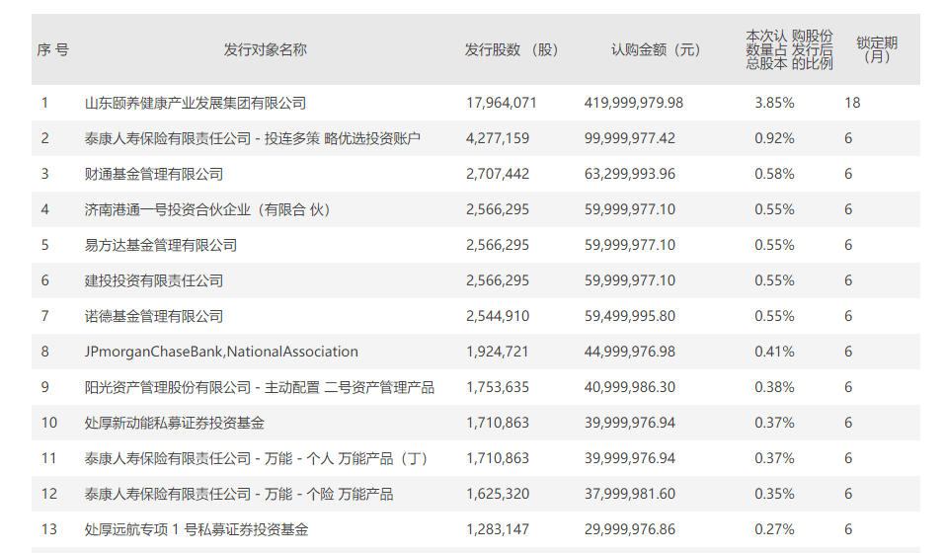Click 财通基金管理有限公司 cell
Viewport: 944px width, 553px height.
[153, 174]
